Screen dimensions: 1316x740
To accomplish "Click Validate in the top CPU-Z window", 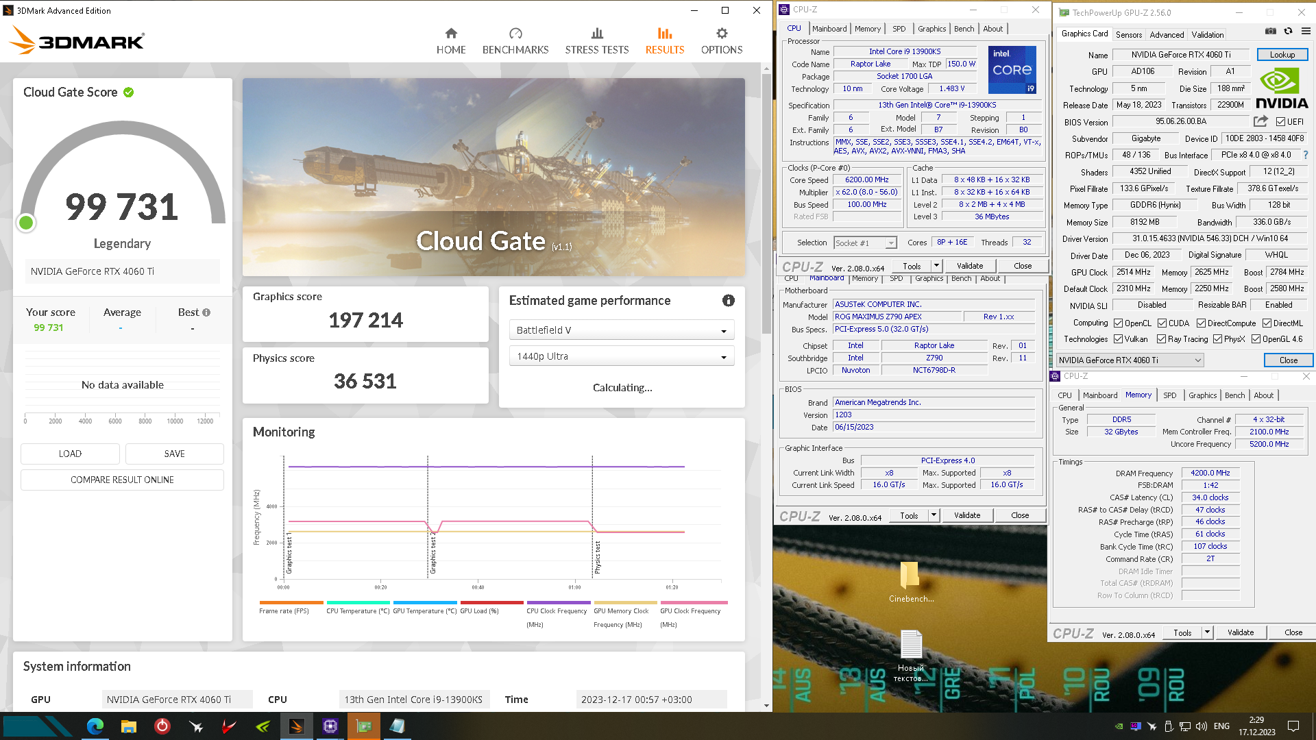I will (970, 266).
